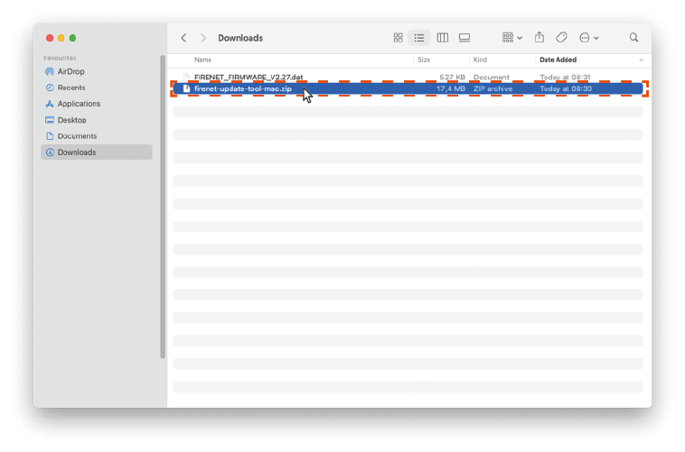Viewport: 685px width, 452px height.
Task: Sort by the Size column header
Action: coord(424,60)
